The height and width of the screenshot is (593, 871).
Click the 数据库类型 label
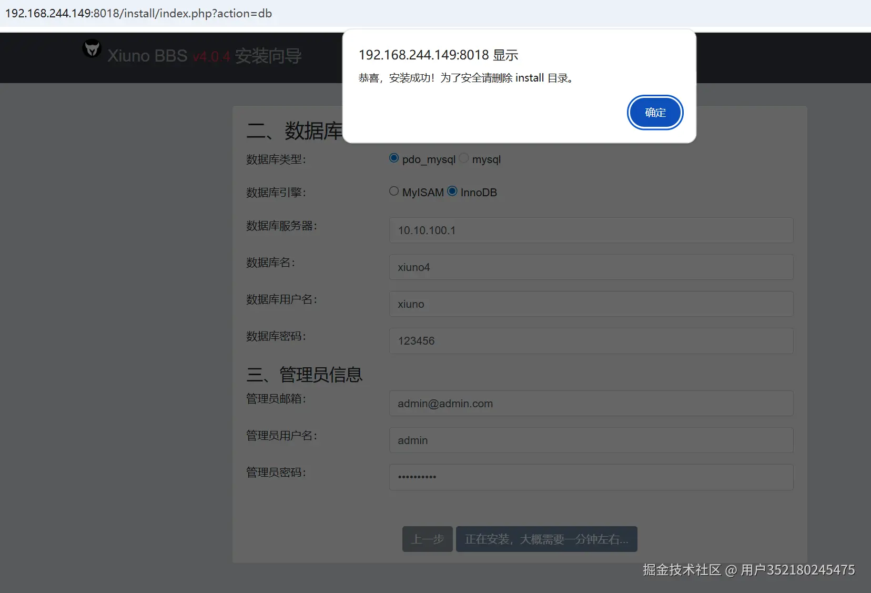[276, 159]
